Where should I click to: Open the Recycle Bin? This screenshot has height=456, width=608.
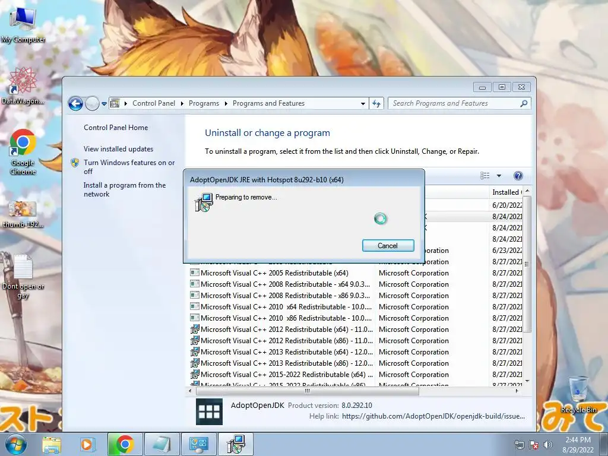pos(578,395)
